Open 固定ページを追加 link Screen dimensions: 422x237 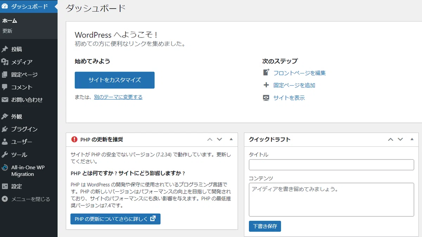tap(294, 85)
